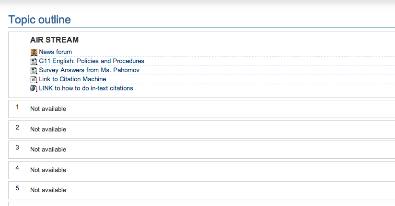
Task: Click the in-text citations globe icon
Action: click(x=34, y=88)
